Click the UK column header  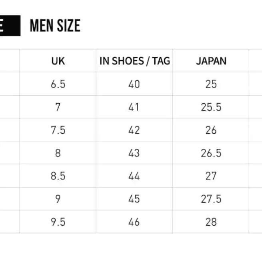point(58,61)
